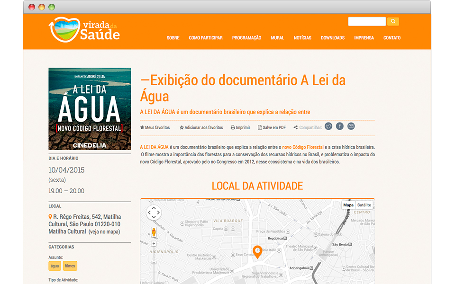Select the Street View pegman icon
Image resolution: width=455 pixels, height=284 pixels.
click(154, 232)
